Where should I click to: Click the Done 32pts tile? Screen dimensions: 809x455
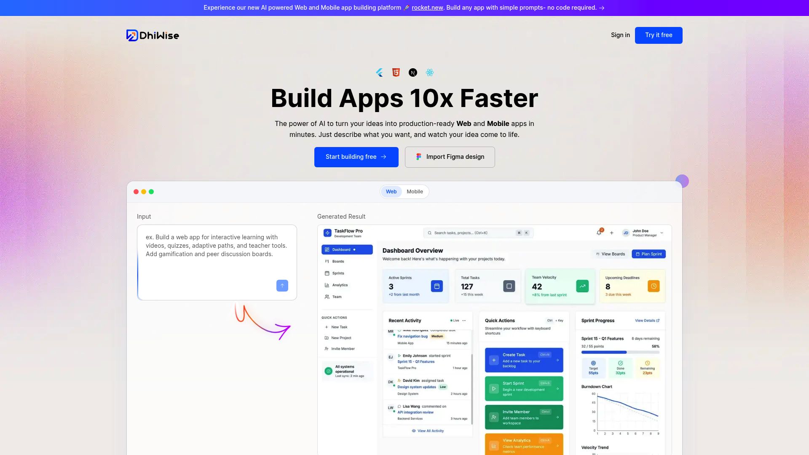click(x=620, y=368)
